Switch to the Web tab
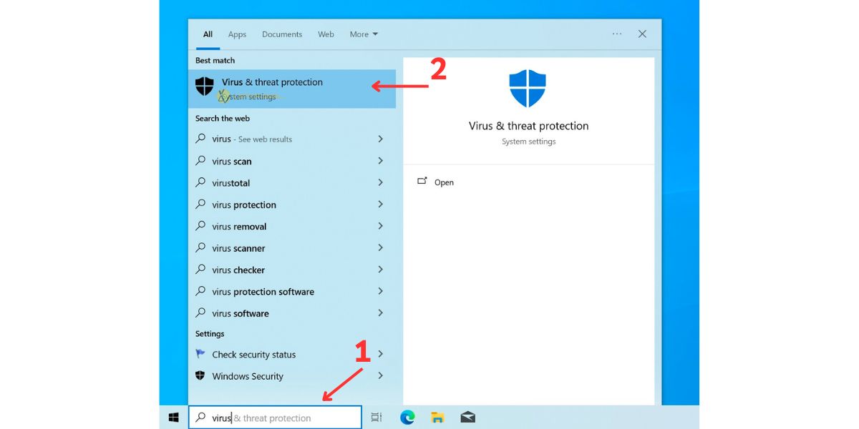Viewport: 859px width, 429px height. (326, 34)
